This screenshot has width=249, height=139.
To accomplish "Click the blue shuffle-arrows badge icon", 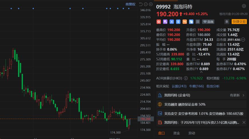I will pos(172,21).
